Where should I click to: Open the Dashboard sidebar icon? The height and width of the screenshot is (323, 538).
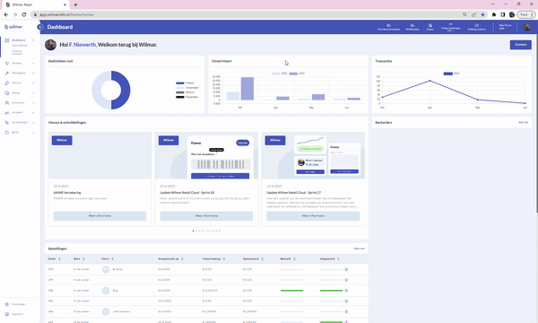tap(7, 40)
